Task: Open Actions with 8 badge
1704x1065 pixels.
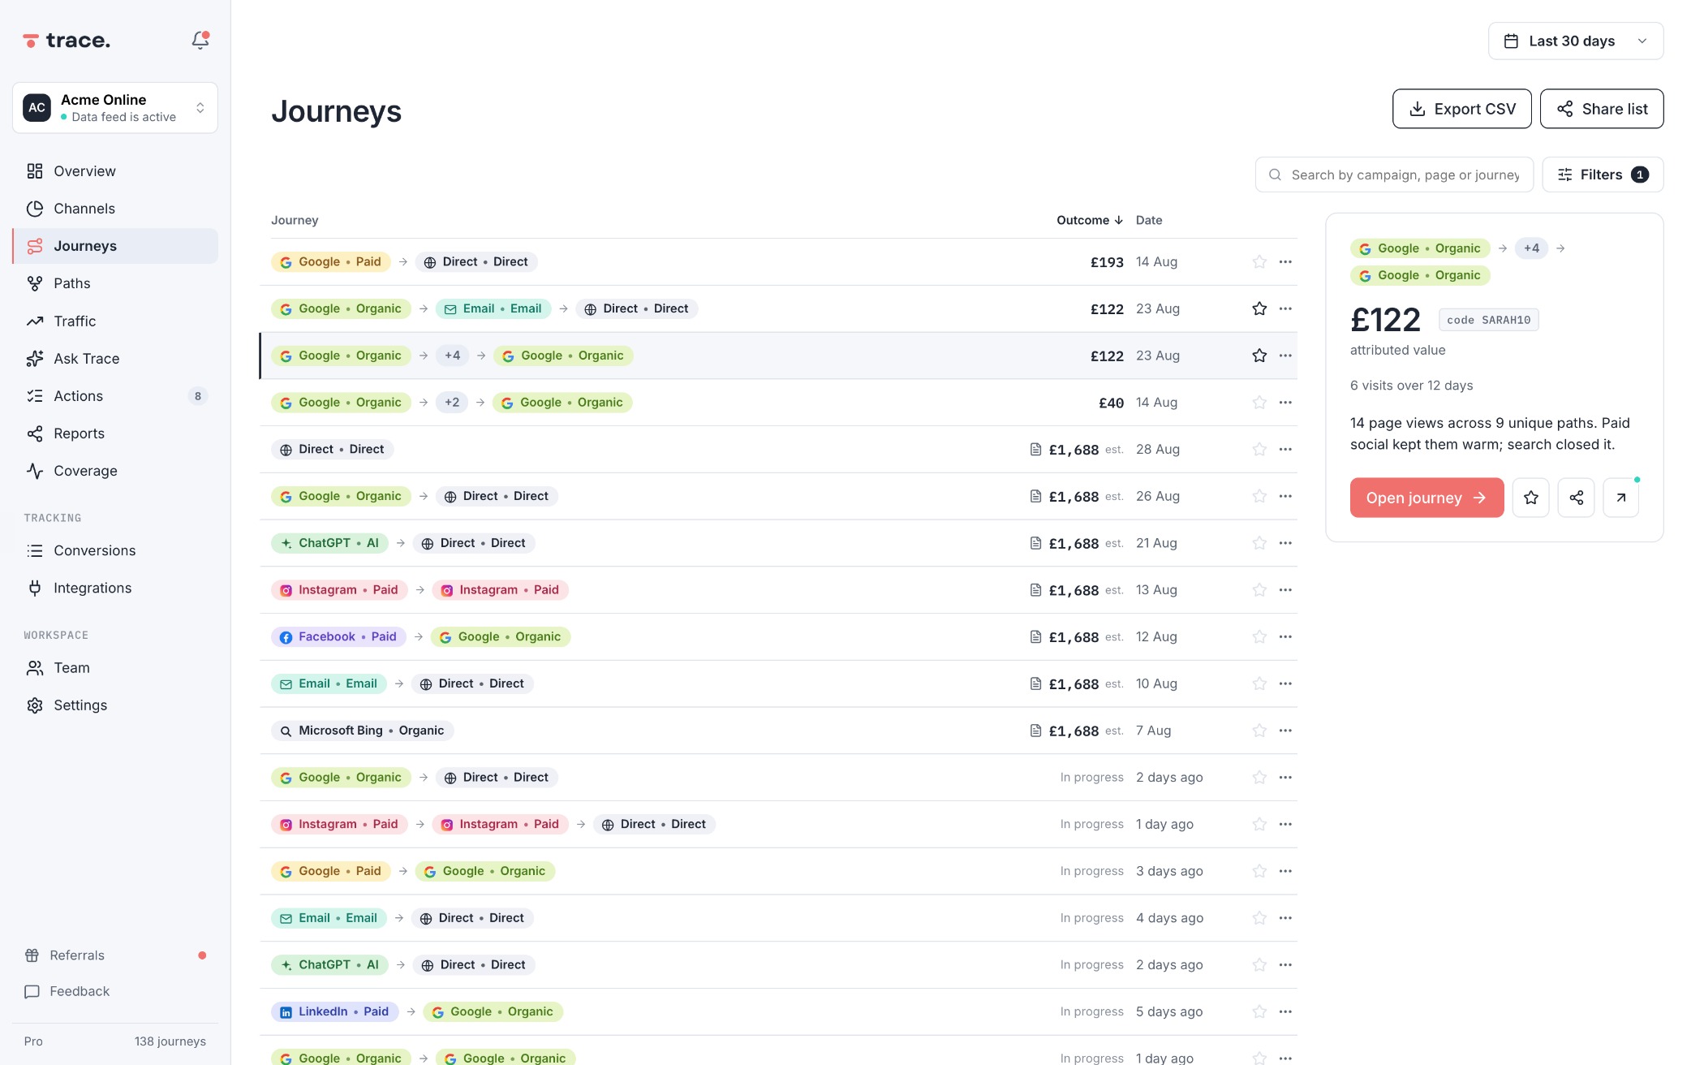Action: 115,396
